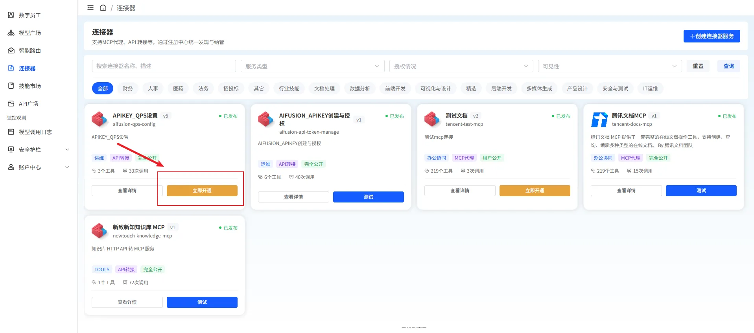Click the 模型调用日志 sidebar icon
Viewport: 754px width, 333px height.
(11, 132)
